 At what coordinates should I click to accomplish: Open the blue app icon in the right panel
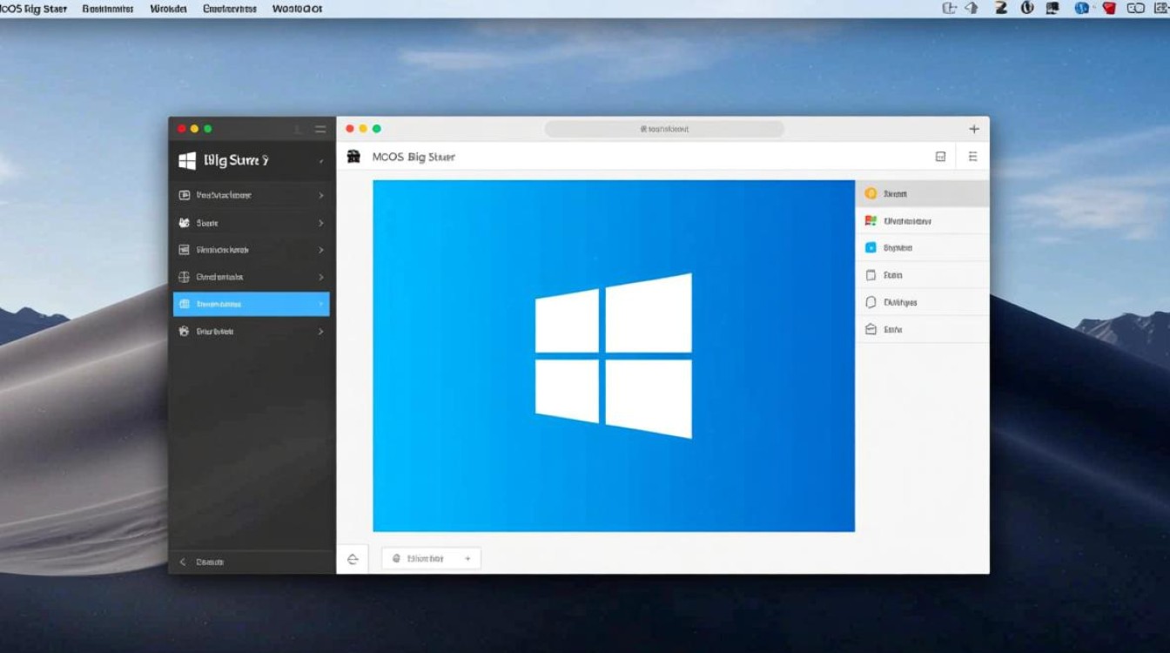point(870,246)
